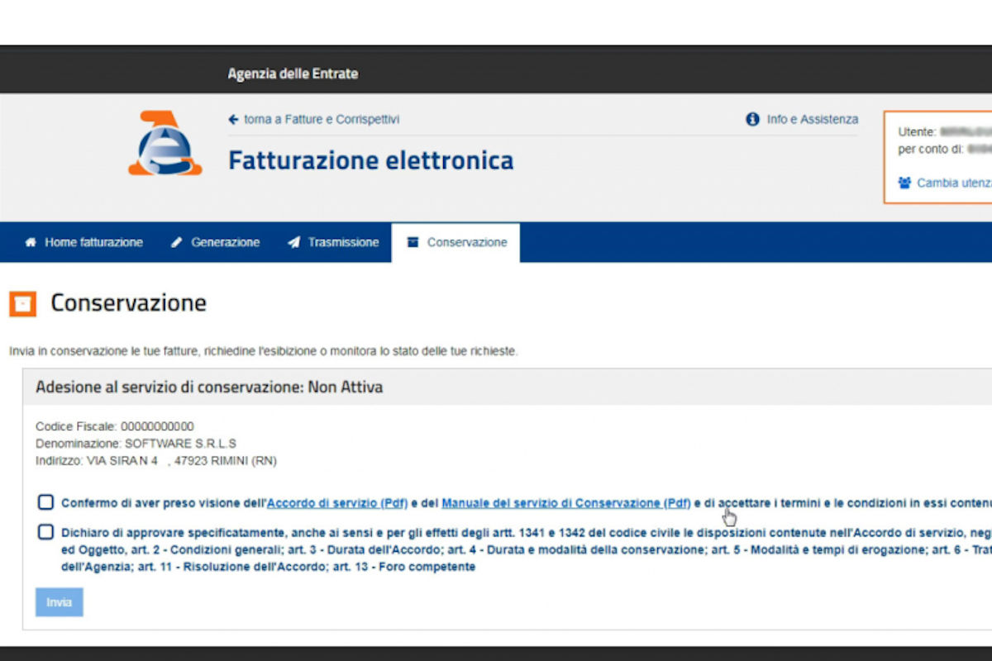Click the orange Conservazione heading icon
Viewport: 992px width, 661px height.
[x=23, y=304]
